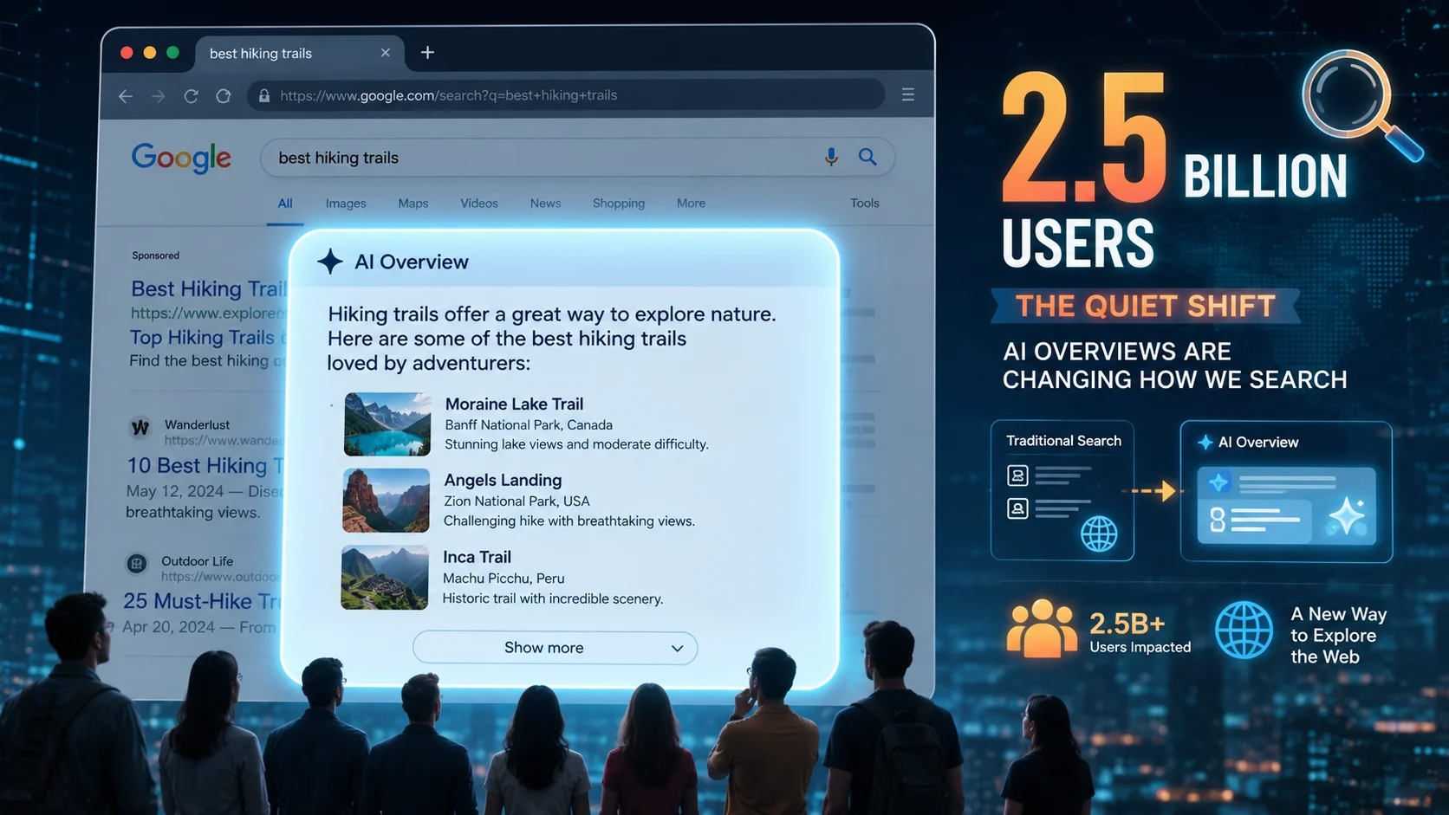Click "Zion National Park, USA" text
Image resolution: width=1449 pixels, height=815 pixels.
coord(517,501)
